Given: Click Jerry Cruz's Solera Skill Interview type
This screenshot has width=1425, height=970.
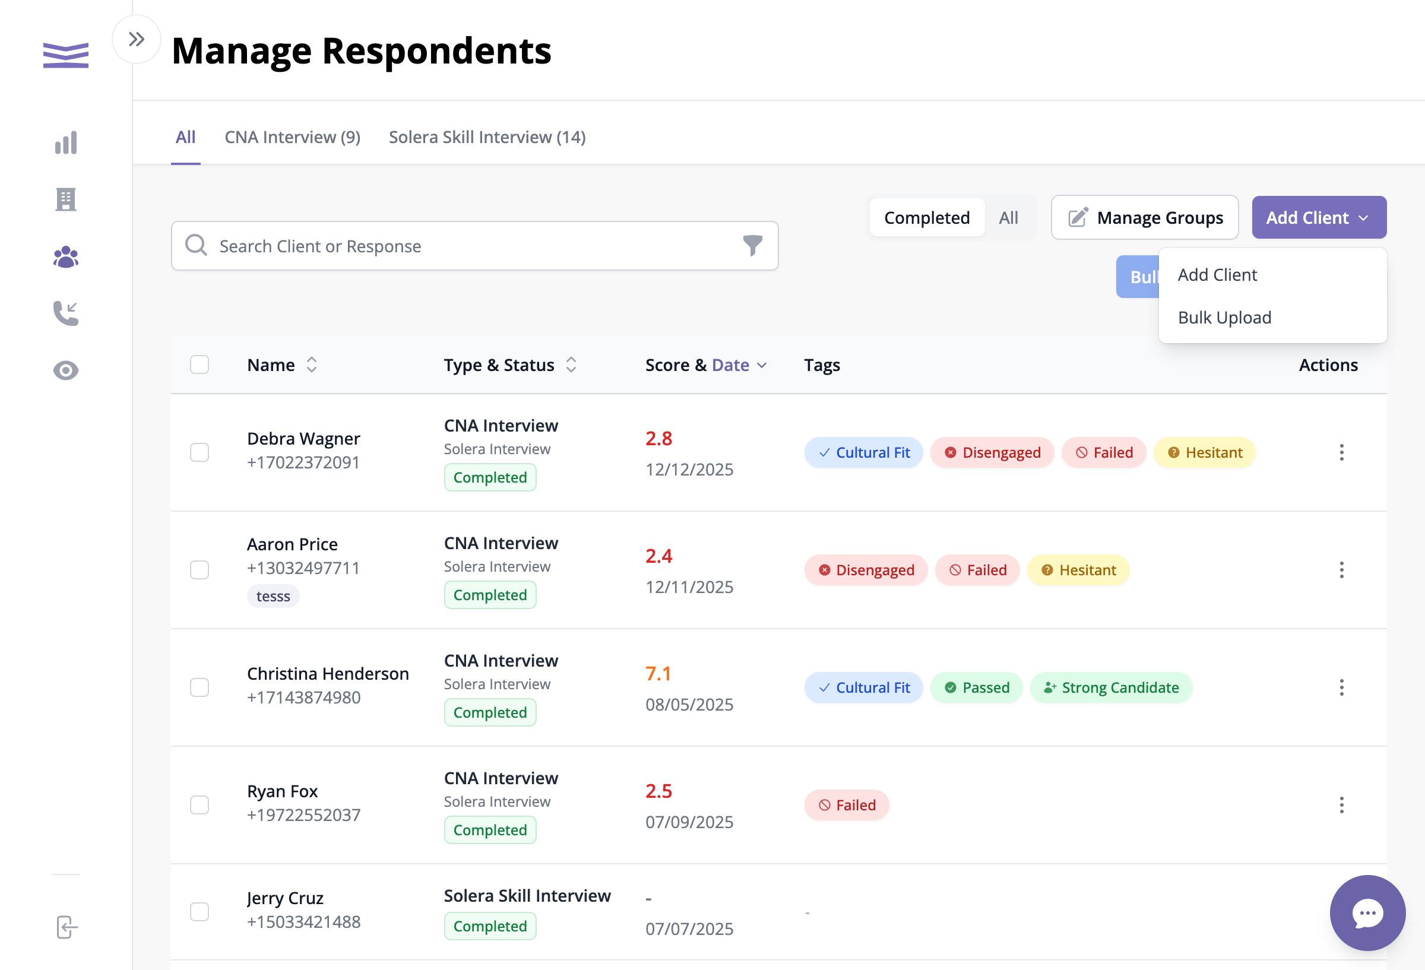Looking at the screenshot, I should pos(527,895).
